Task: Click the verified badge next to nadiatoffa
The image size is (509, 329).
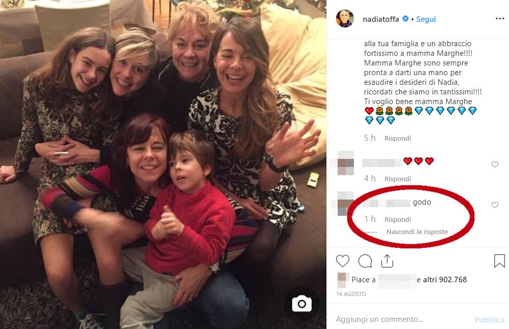Action: [406, 19]
